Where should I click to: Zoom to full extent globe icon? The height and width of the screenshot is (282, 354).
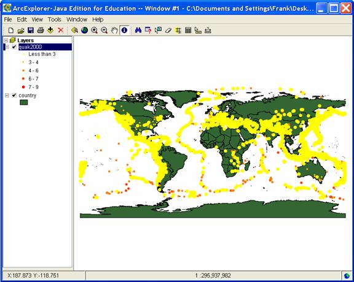(84, 30)
